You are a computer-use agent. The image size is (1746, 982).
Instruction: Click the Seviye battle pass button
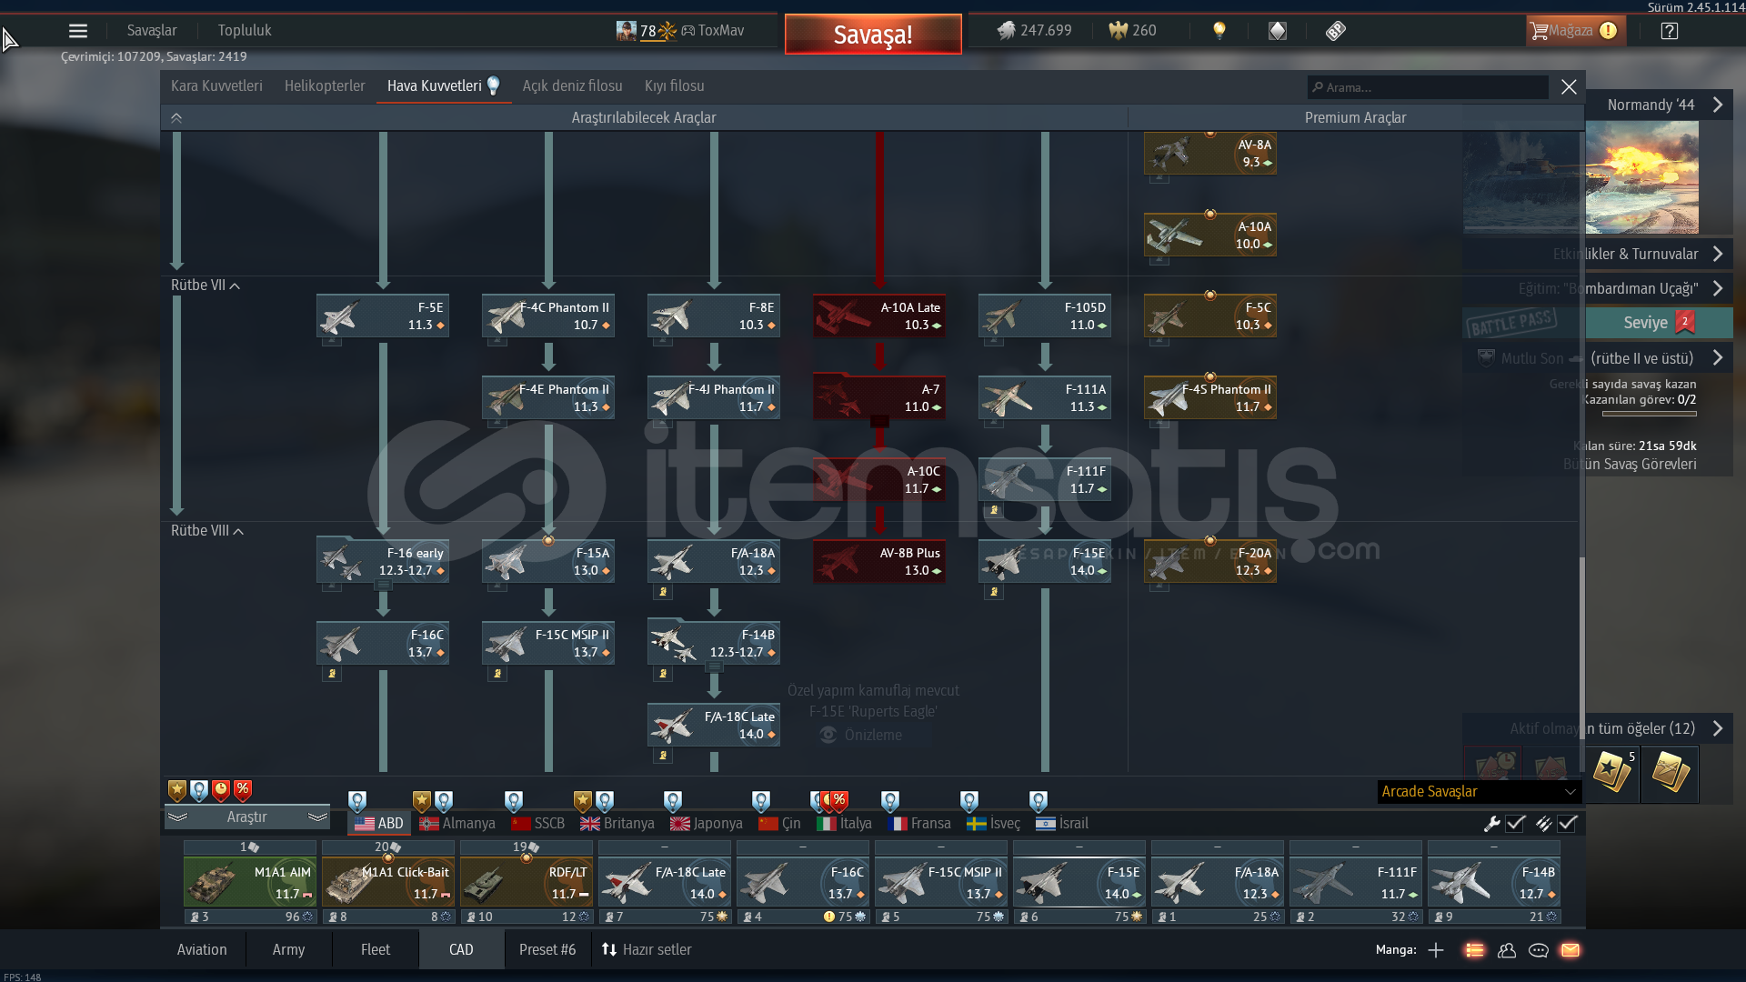pyautogui.click(x=1659, y=323)
